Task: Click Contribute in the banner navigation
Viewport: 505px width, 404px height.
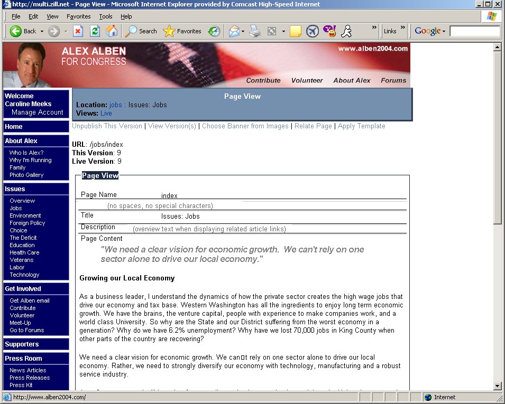Action: click(x=263, y=80)
